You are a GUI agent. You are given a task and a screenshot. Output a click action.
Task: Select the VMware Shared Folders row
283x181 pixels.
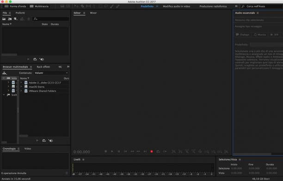(44, 91)
